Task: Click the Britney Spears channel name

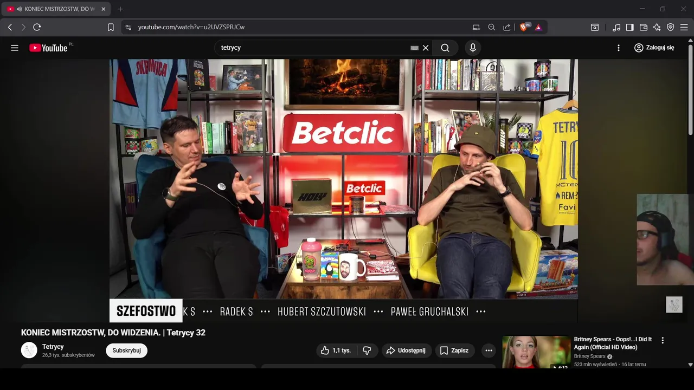Action: [x=590, y=356]
